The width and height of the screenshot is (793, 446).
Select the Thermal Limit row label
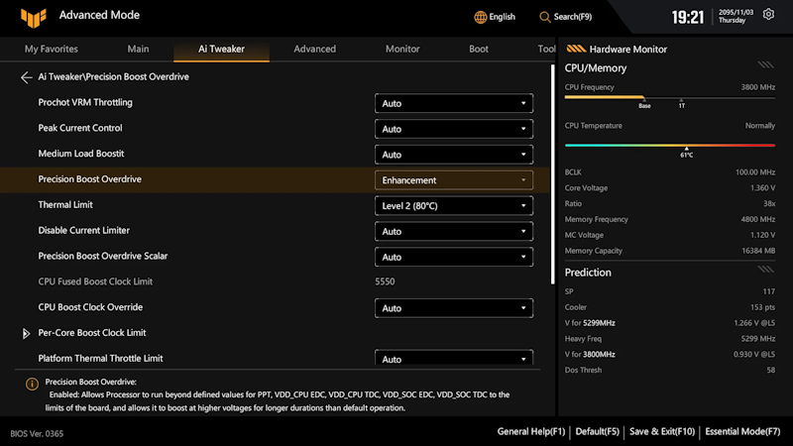[x=65, y=205]
